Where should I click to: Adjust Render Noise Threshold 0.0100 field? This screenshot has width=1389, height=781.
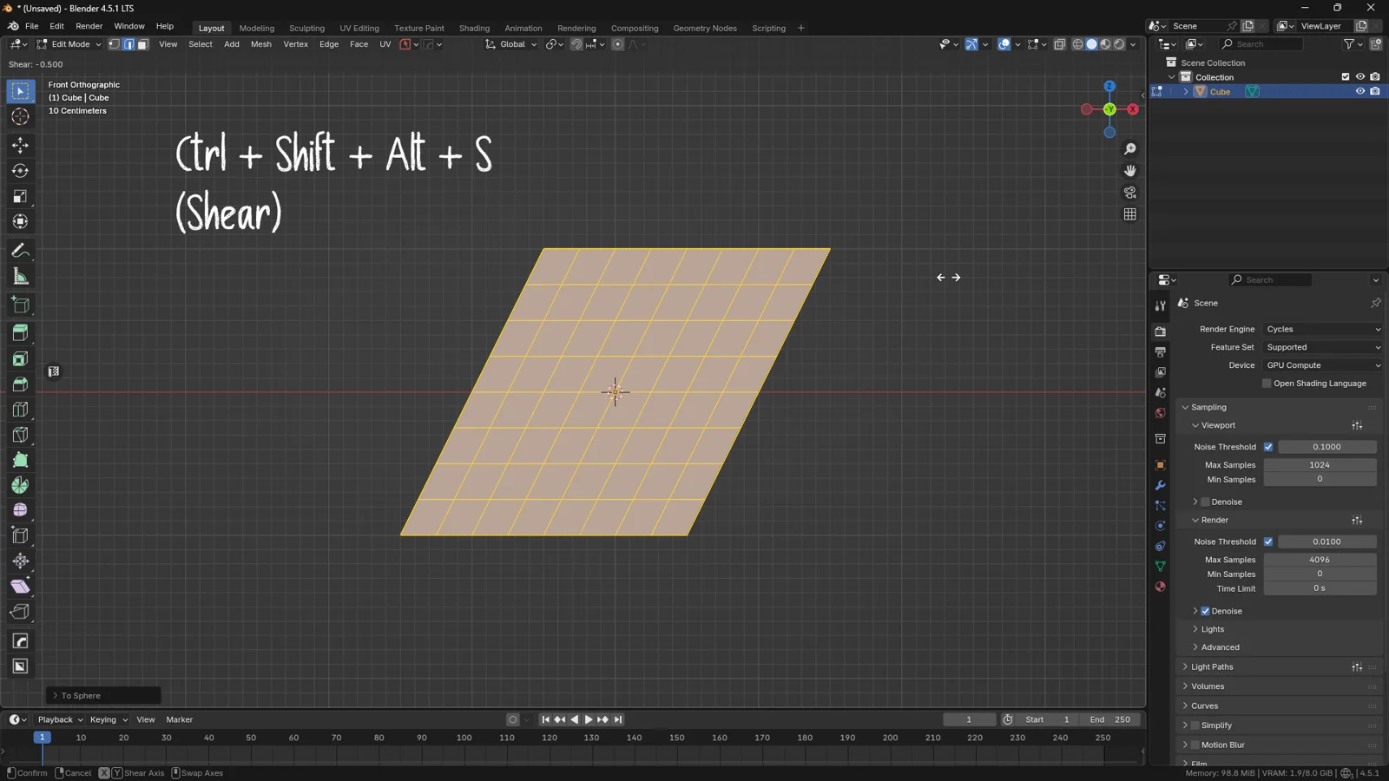tap(1326, 541)
